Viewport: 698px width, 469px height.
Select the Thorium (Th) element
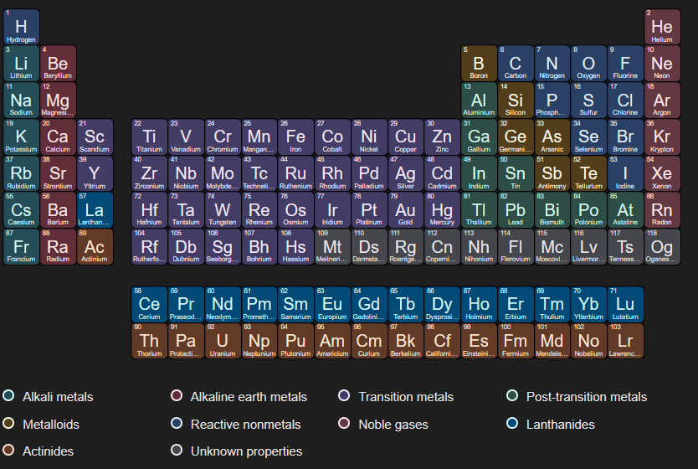pyautogui.click(x=150, y=341)
